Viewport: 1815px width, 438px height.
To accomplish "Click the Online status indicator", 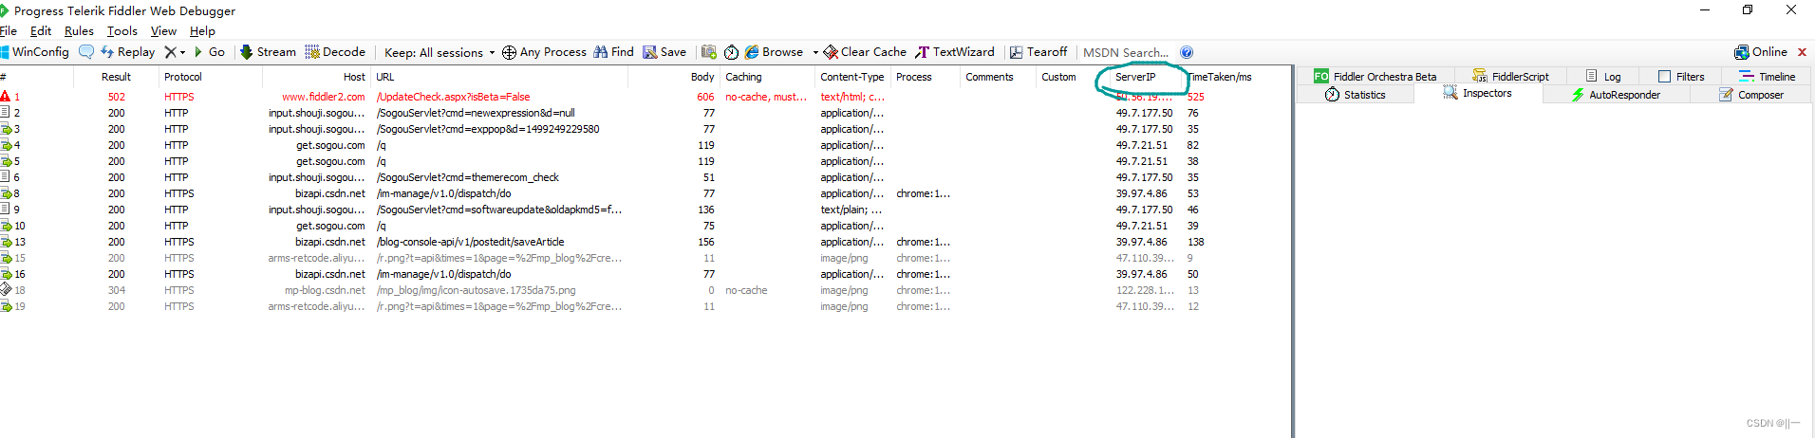I will point(1761,52).
